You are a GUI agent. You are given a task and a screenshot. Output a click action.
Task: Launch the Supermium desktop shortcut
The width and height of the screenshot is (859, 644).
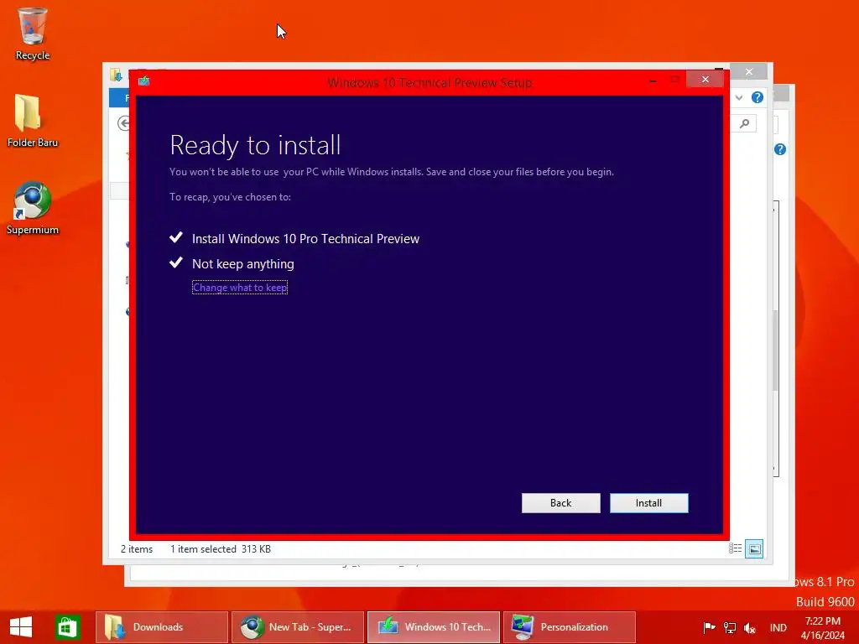tap(33, 208)
